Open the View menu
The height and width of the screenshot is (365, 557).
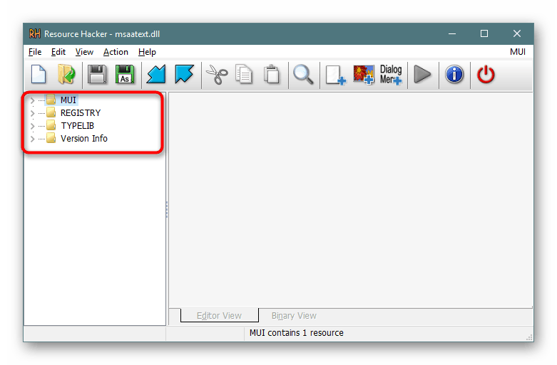(84, 52)
